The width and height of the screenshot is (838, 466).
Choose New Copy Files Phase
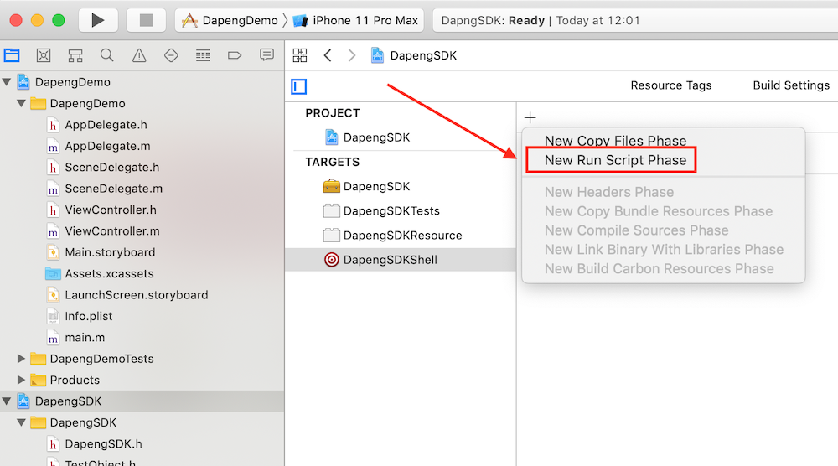click(616, 140)
